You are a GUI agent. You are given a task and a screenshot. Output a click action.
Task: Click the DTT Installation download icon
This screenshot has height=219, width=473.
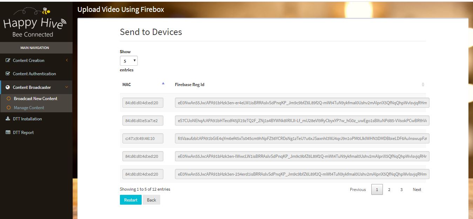(x=8, y=119)
